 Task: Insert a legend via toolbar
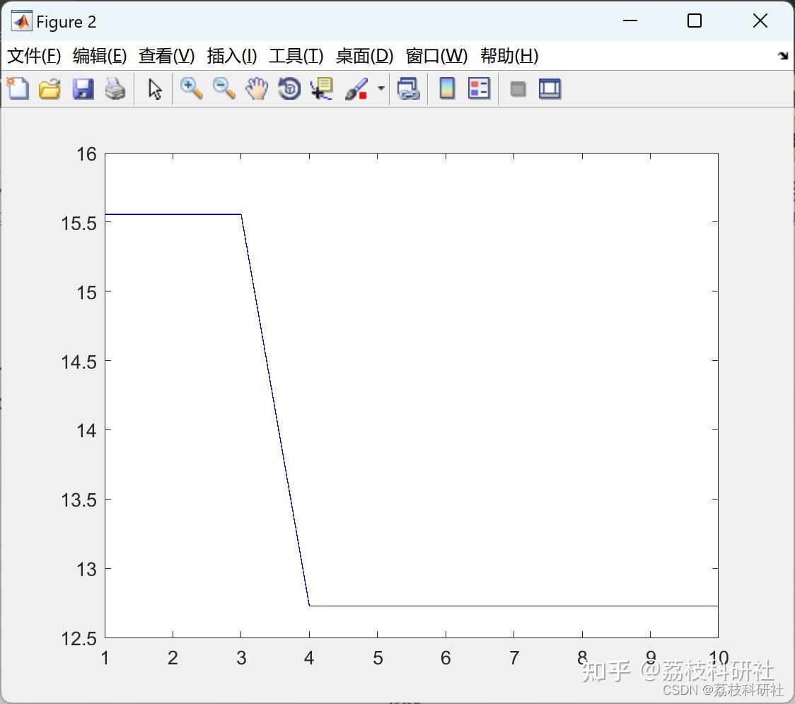(479, 88)
